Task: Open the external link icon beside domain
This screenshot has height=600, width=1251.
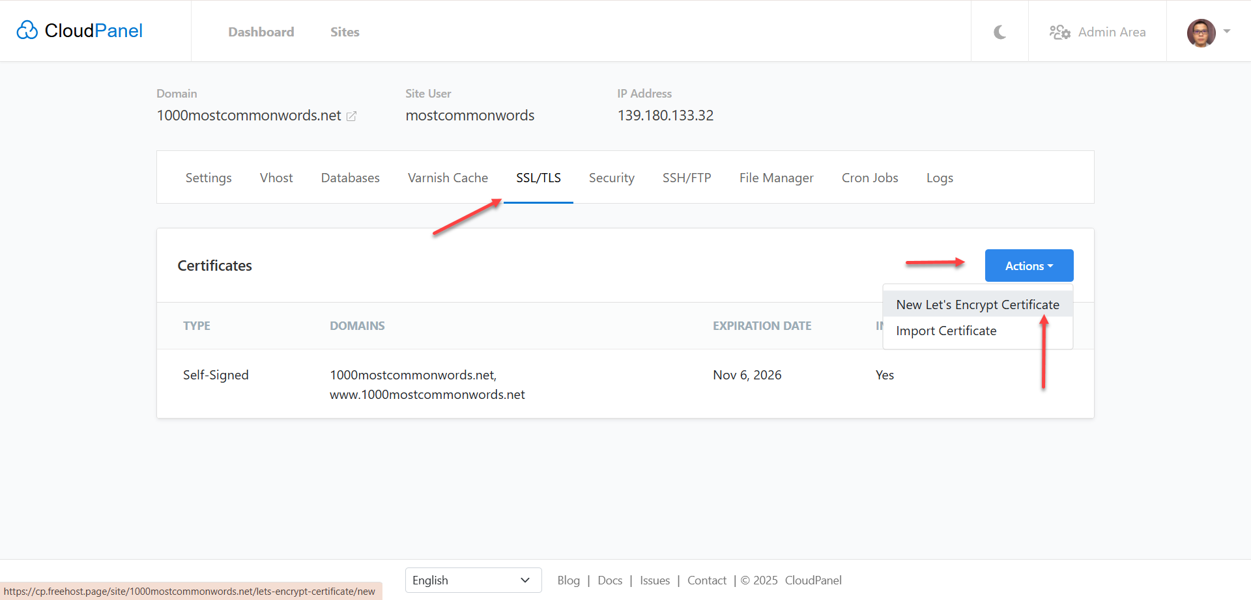Action: point(351,116)
